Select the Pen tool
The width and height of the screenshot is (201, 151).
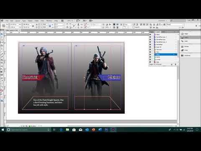pos(2,54)
